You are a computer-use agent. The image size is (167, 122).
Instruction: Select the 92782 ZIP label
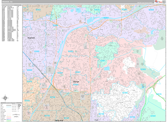click(132, 117)
